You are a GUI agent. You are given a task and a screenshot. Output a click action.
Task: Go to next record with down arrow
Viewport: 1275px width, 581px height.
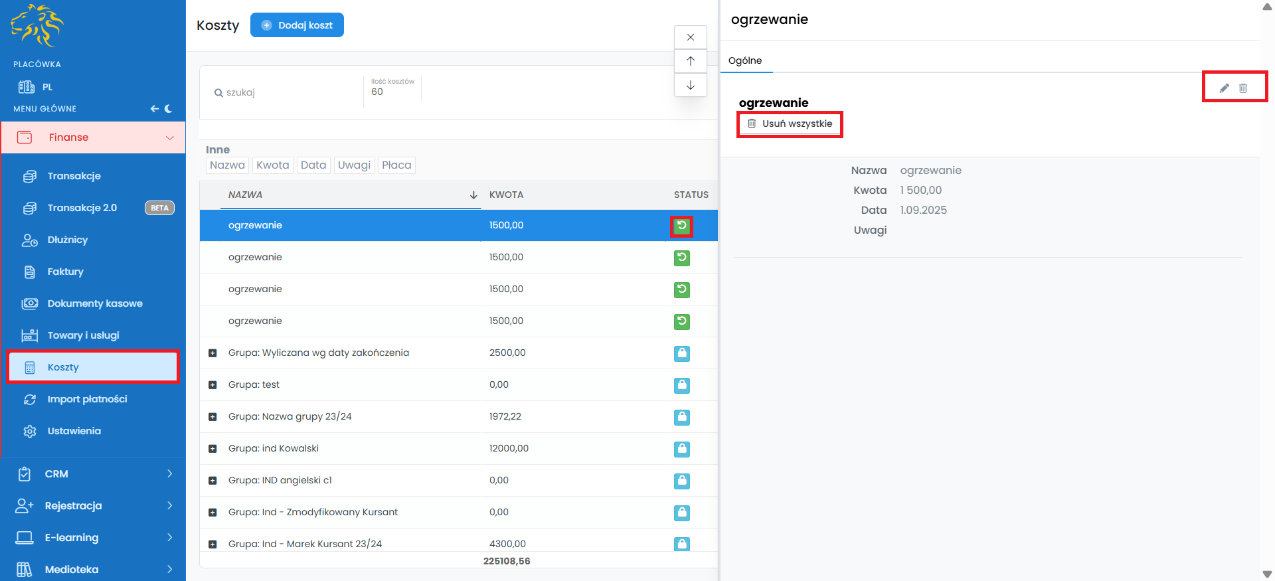tap(691, 85)
